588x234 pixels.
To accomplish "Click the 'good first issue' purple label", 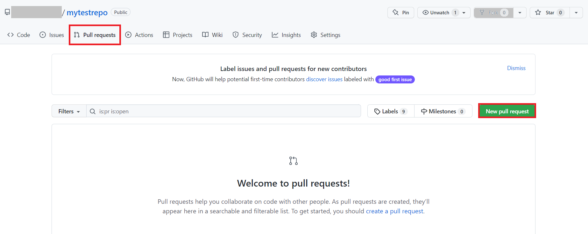I will click(x=395, y=80).
